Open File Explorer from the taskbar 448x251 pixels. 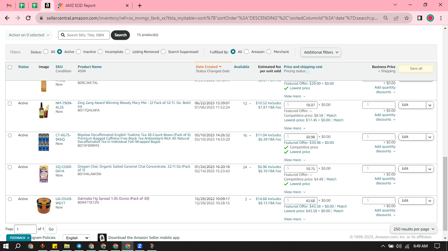pos(67,246)
